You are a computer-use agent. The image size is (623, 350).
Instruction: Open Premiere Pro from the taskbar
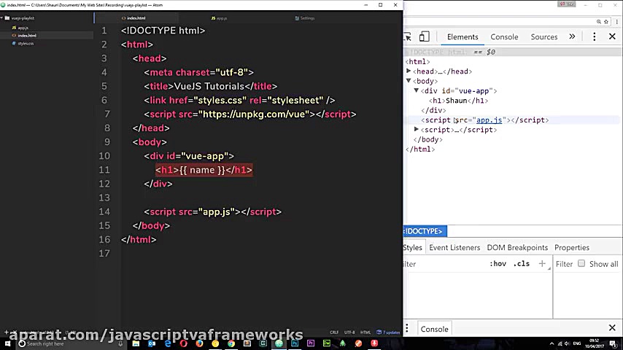coord(311,343)
